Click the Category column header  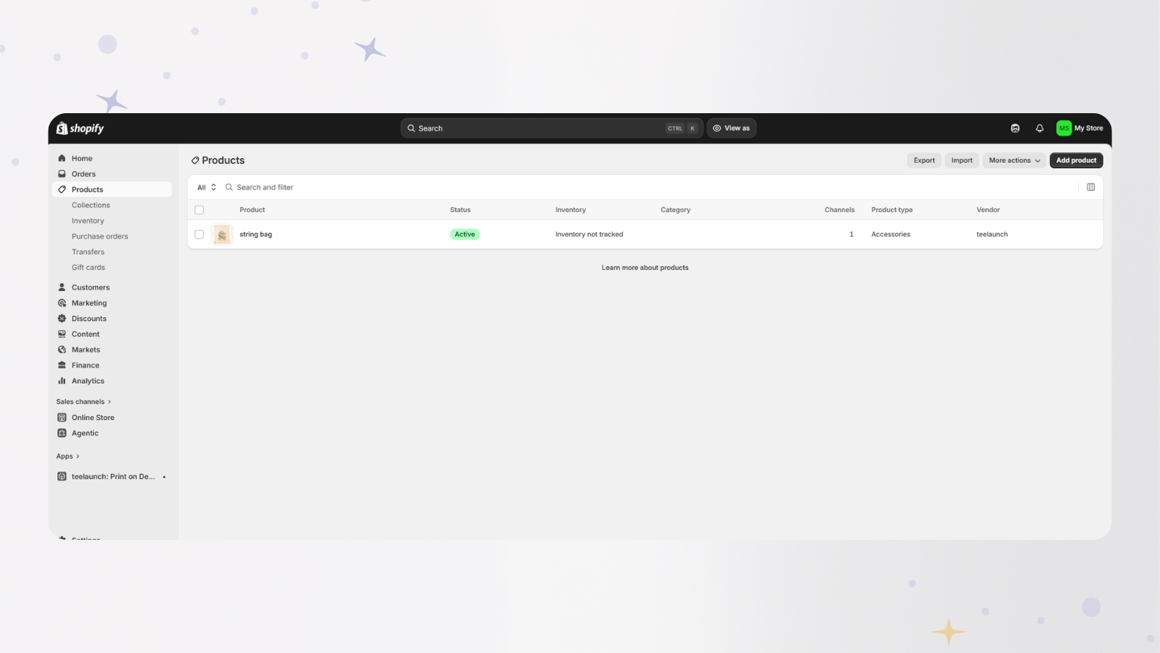point(676,210)
